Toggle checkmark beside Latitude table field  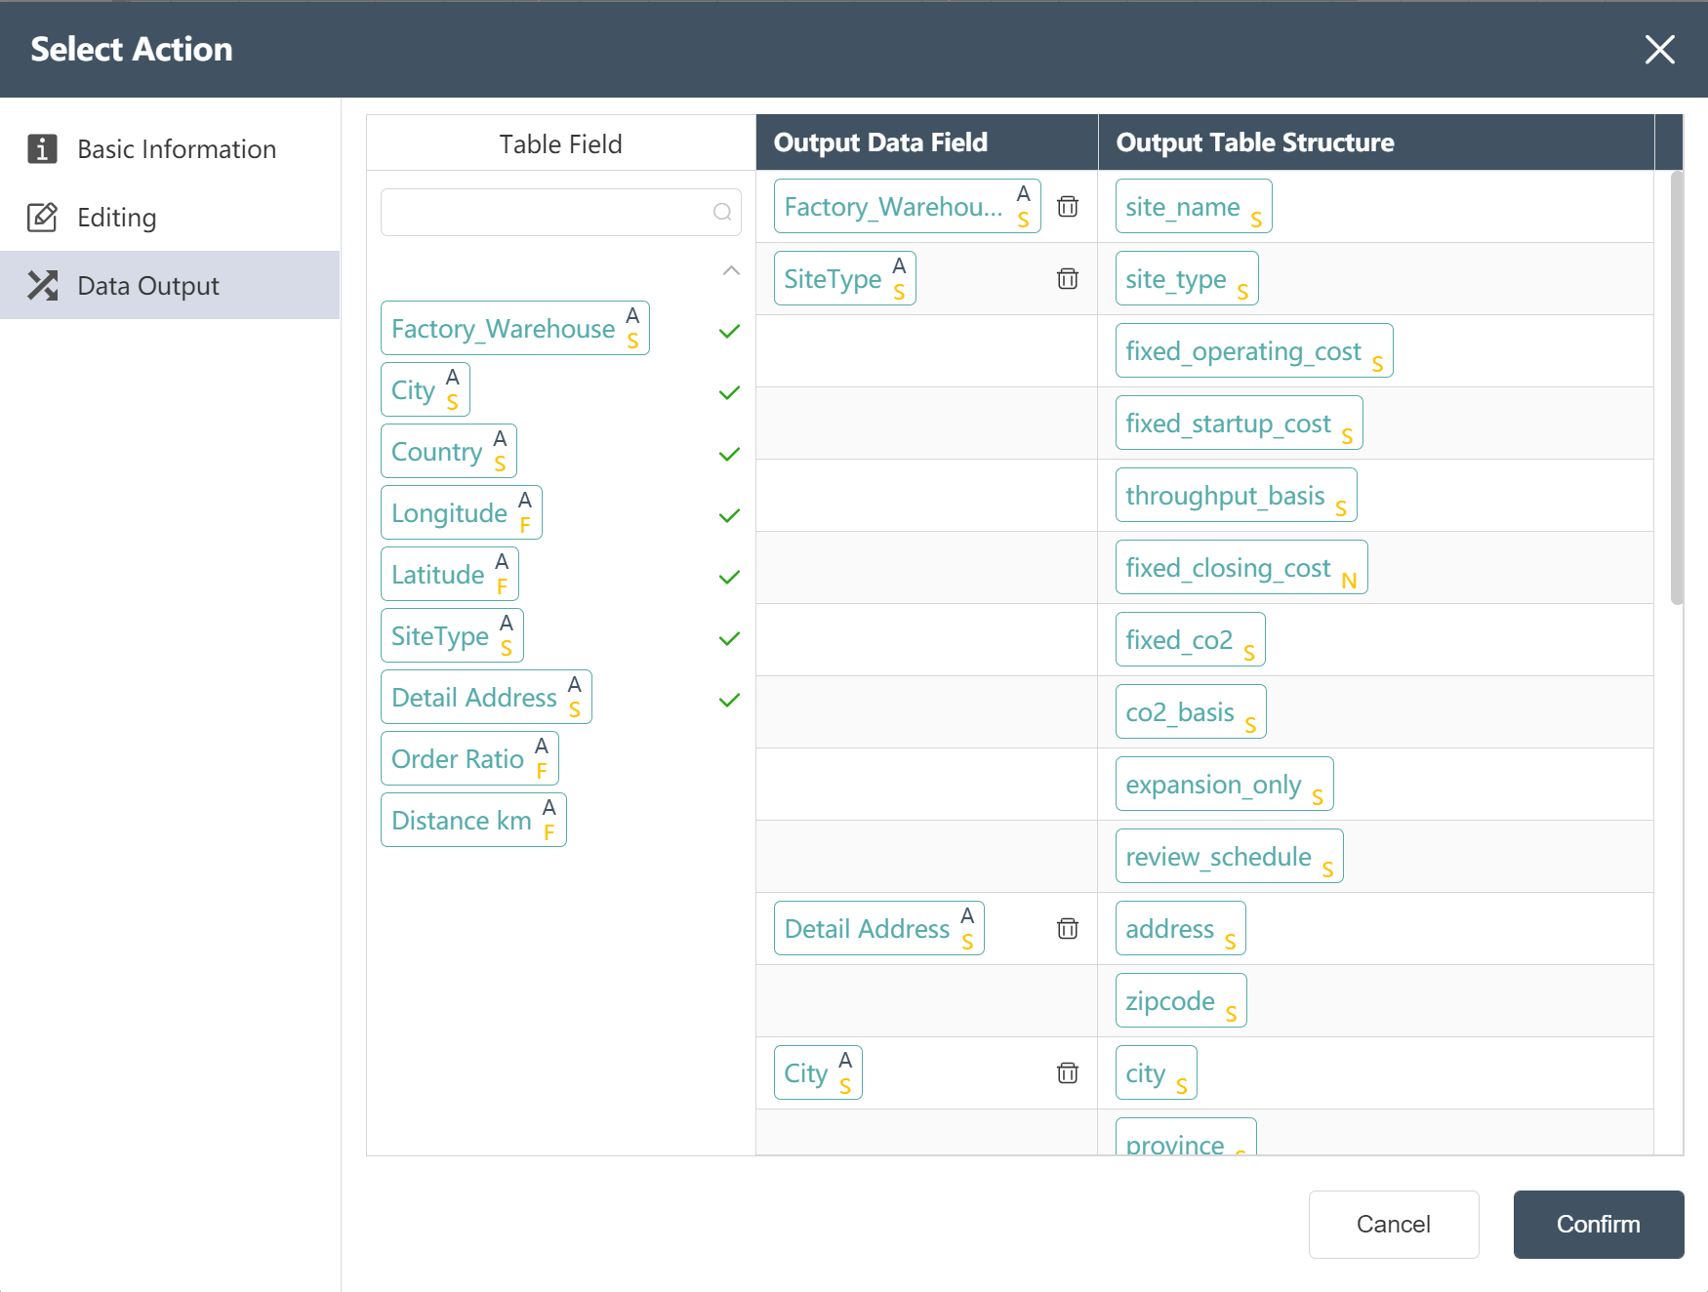729,577
